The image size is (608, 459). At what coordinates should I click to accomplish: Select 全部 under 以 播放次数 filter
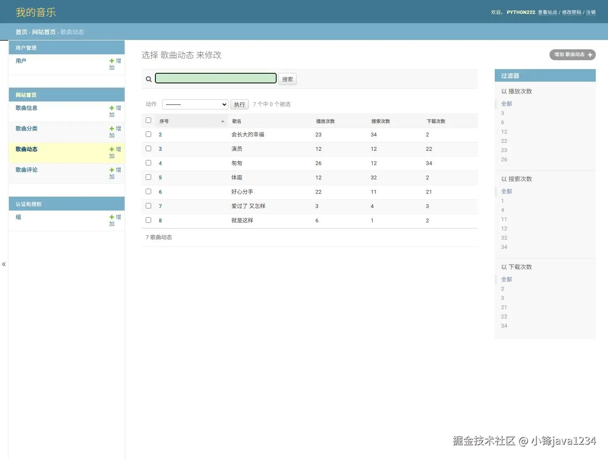tap(507, 104)
